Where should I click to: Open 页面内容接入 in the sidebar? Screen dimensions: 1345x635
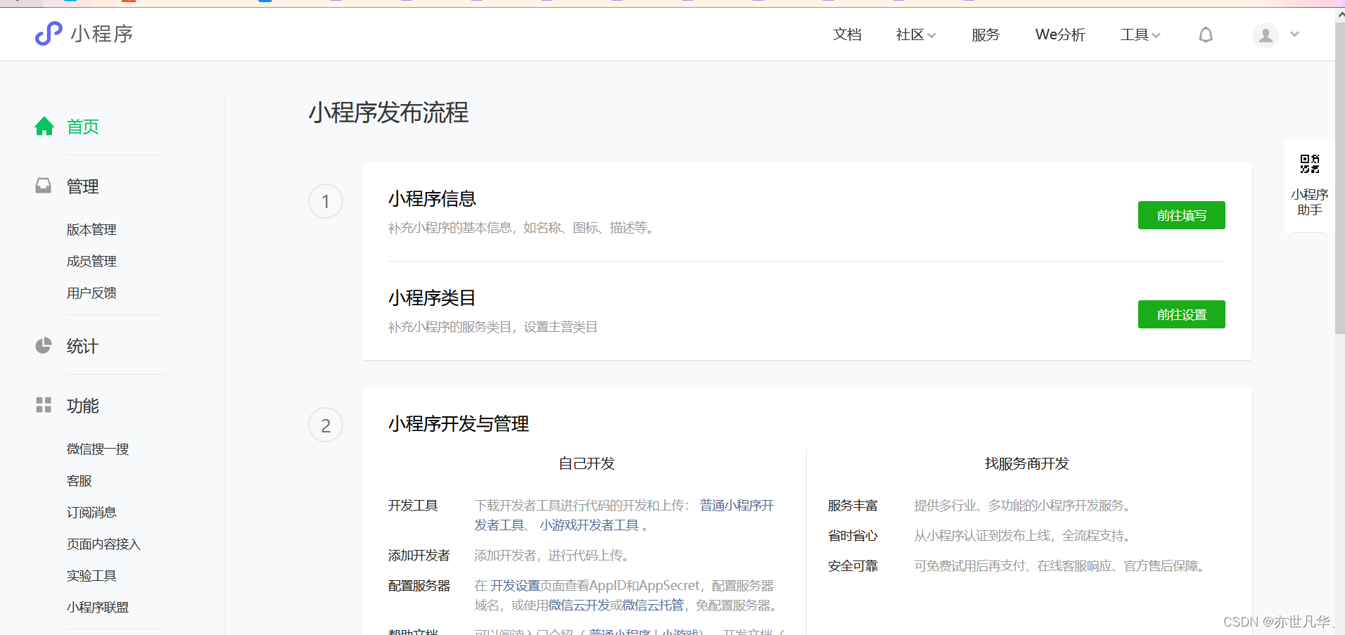tap(103, 544)
